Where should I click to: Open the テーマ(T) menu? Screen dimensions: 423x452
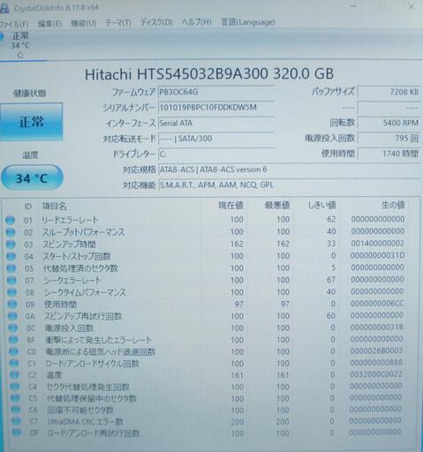[x=118, y=23]
